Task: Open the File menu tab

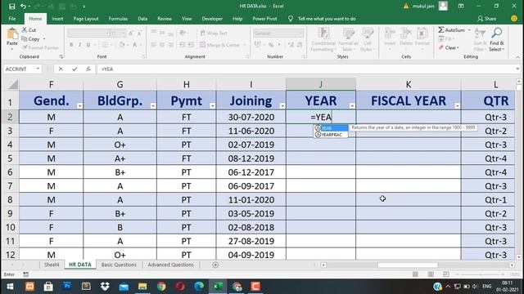Action: click(x=12, y=19)
